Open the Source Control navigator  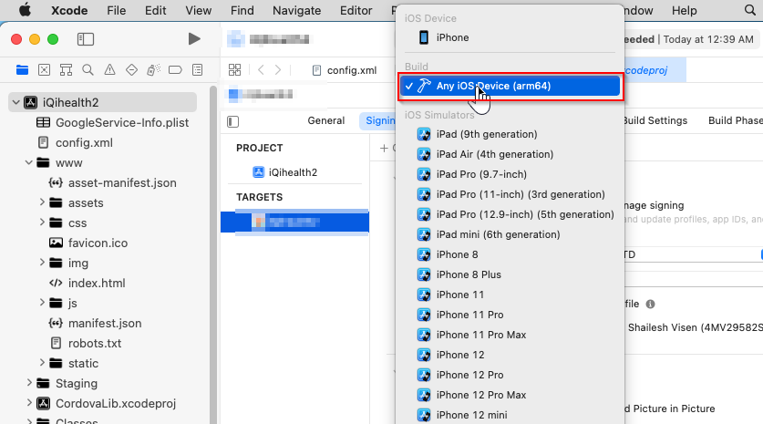45,70
